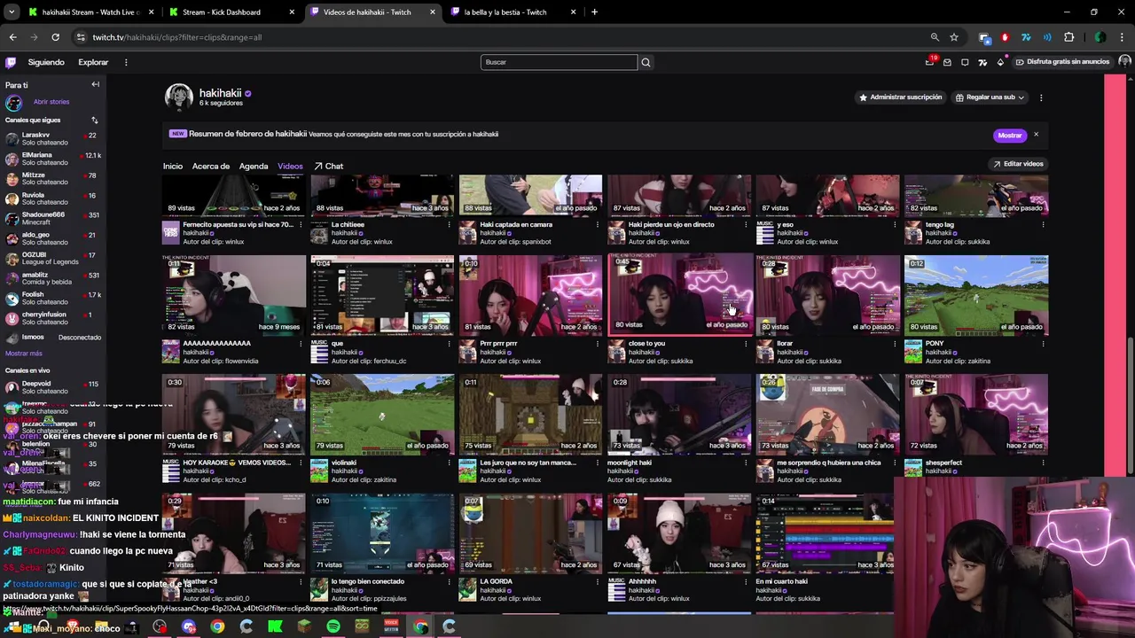Sort followed channels list
The height and width of the screenshot is (638, 1135).
[94, 120]
